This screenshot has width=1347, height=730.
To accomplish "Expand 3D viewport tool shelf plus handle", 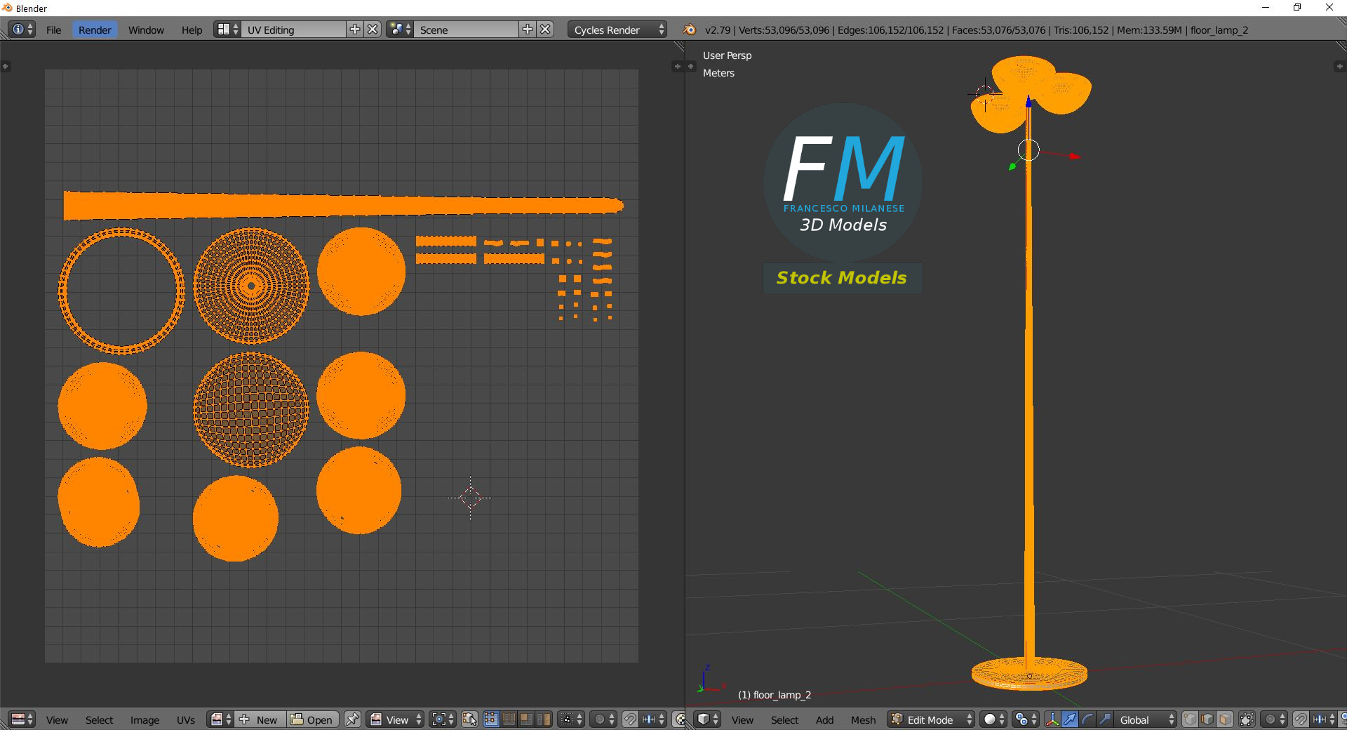I will click(x=691, y=67).
